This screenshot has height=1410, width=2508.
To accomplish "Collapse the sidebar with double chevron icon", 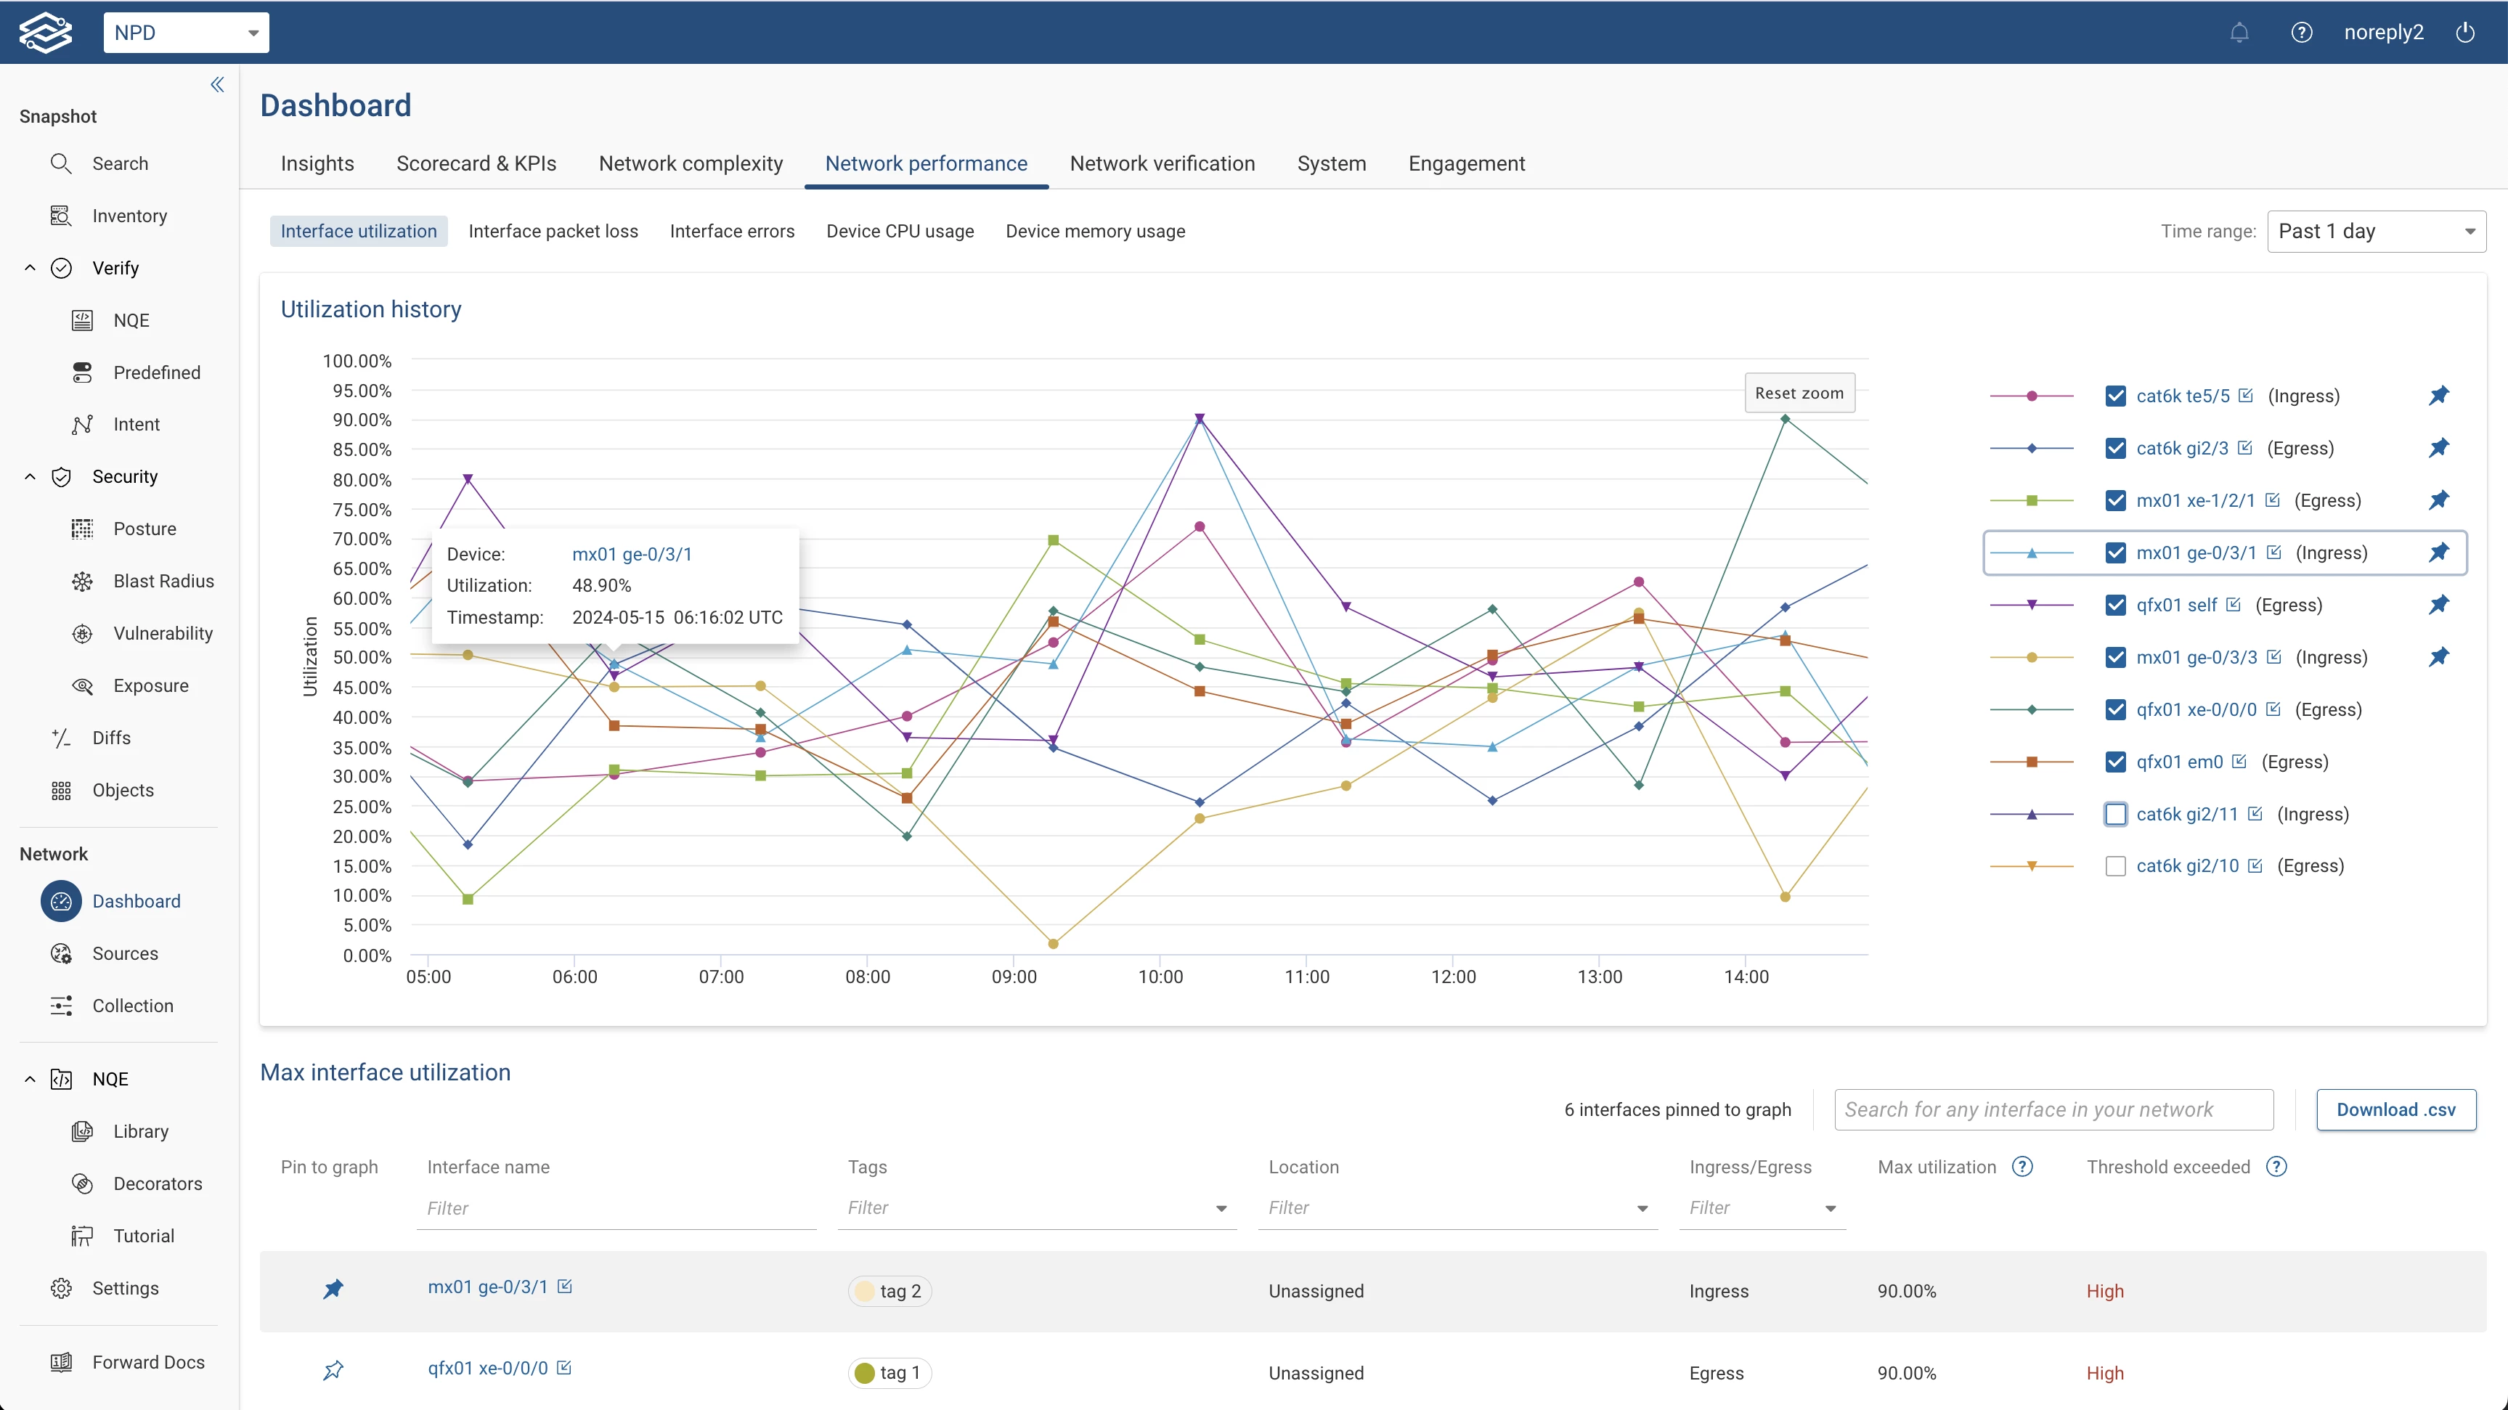I will pyautogui.click(x=217, y=85).
